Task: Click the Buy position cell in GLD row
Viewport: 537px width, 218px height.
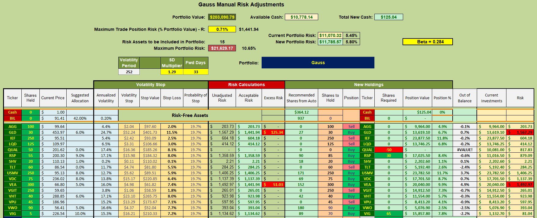Action: pos(351,132)
